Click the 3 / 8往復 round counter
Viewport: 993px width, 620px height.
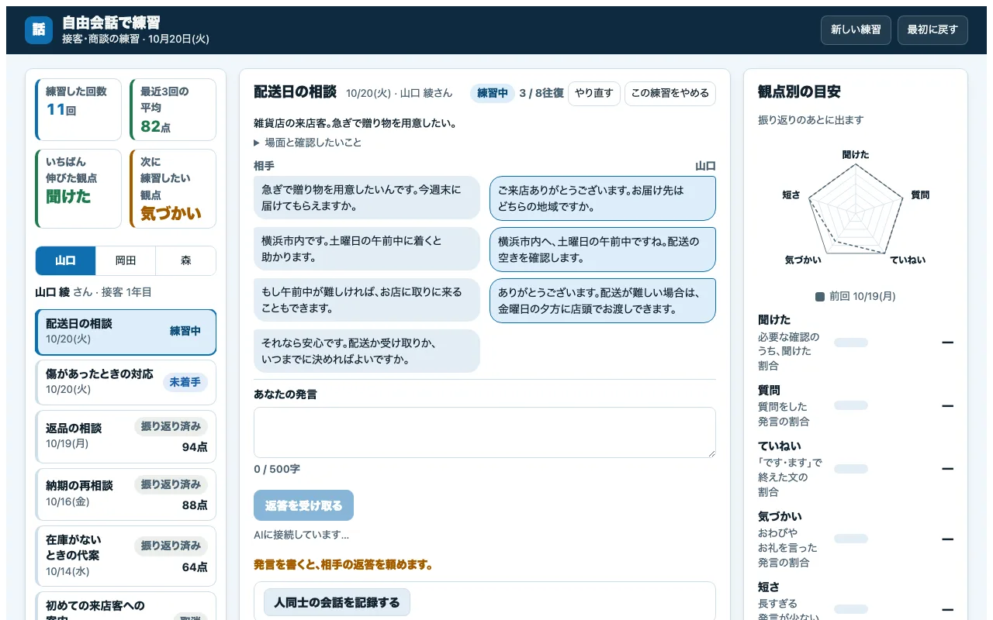tap(541, 93)
